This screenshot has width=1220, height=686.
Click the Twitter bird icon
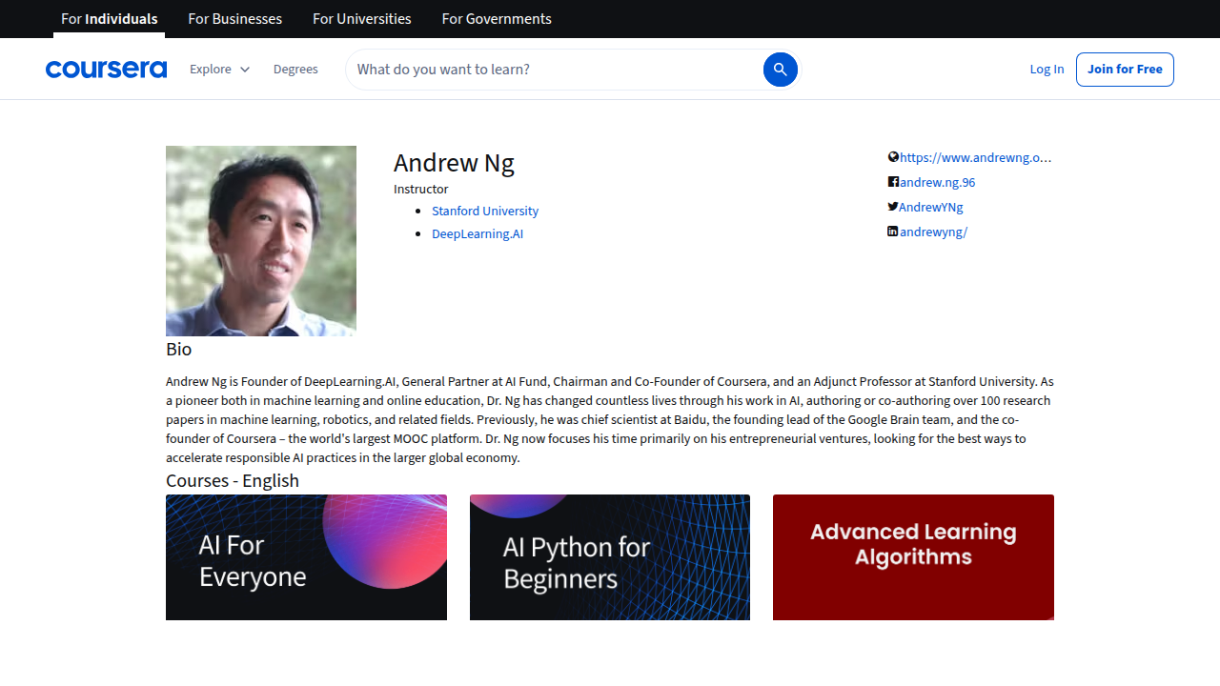[893, 207]
